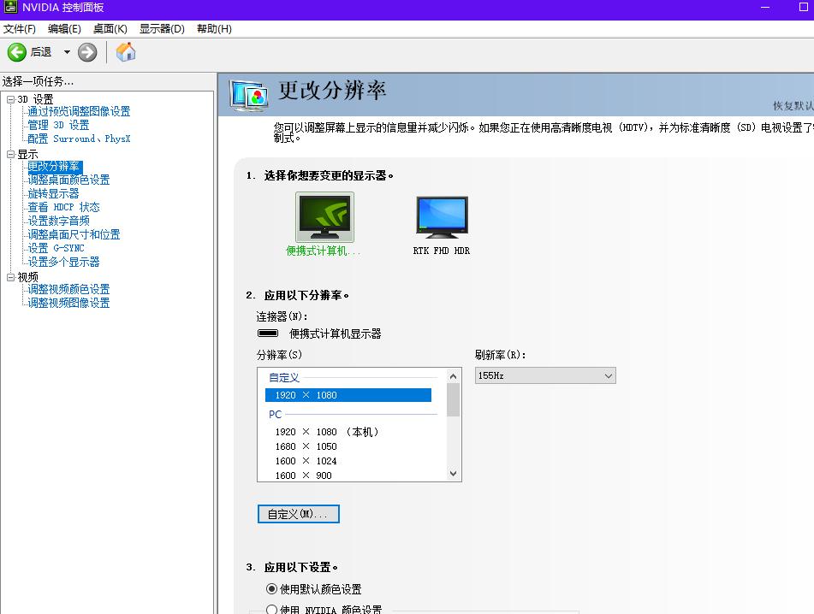Click the Change Resolution header icon
The width and height of the screenshot is (814, 614).
(249, 96)
